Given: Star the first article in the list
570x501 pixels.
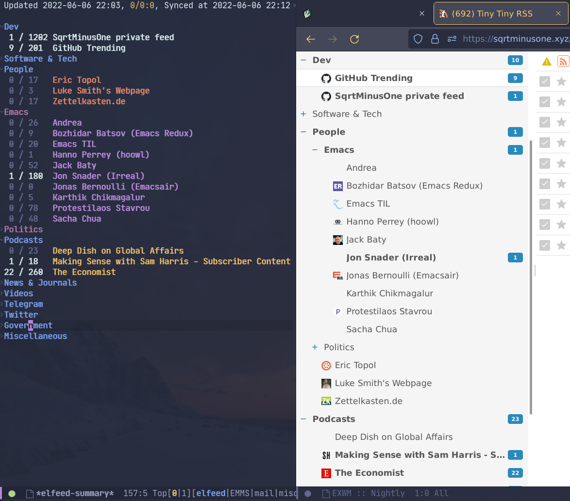Looking at the screenshot, I should 561,81.
